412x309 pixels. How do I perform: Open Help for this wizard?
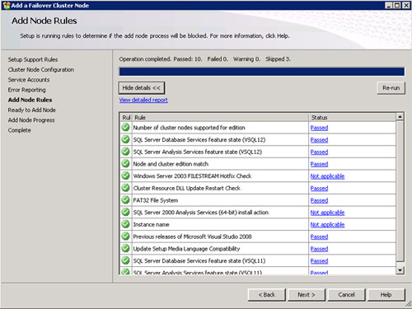pyautogui.click(x=386, y=295)
